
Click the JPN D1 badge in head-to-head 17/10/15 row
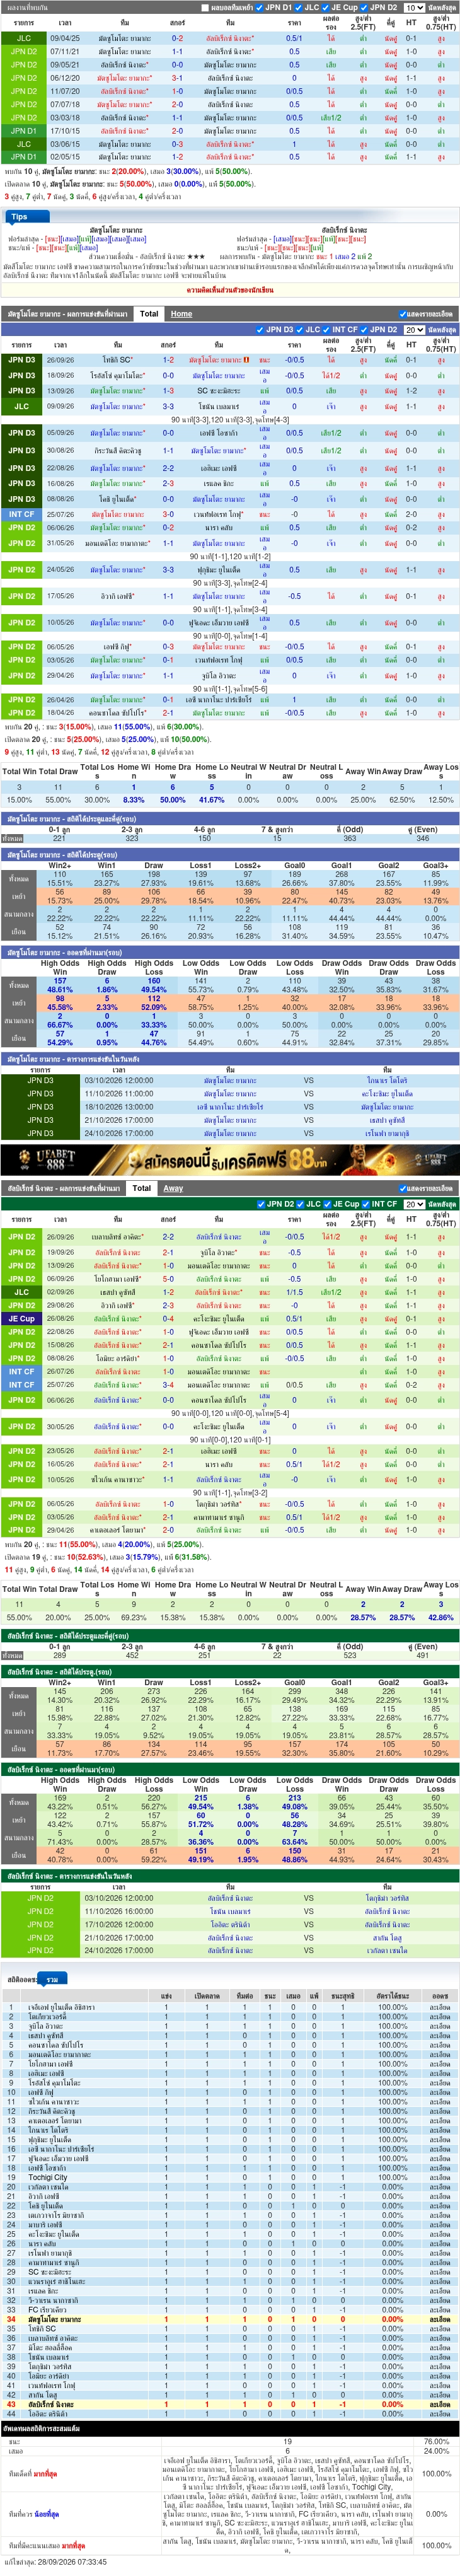[23, 130]
